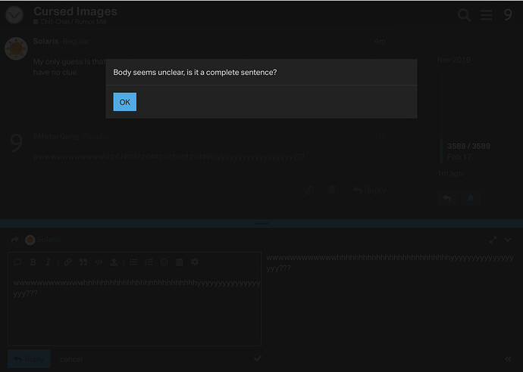Screen dimensions: 523x372
Task: Open the hamburger menu in the header
Action: tap(486, 15)
